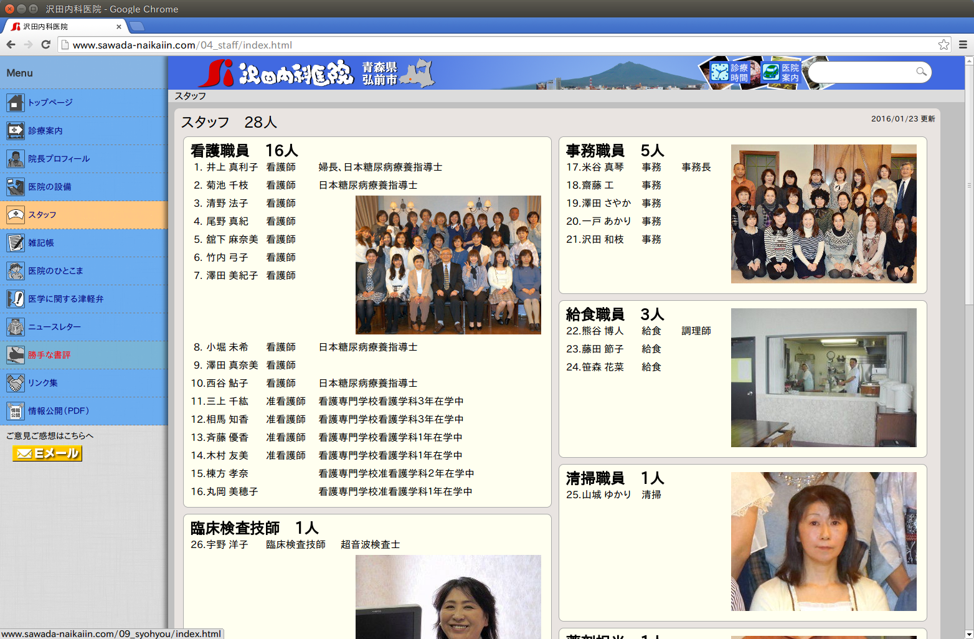The height and width of the screenshot is (639, 974).
Task: Click the 診療案内 sidebar icon
Action: click(x=16, y=131)
